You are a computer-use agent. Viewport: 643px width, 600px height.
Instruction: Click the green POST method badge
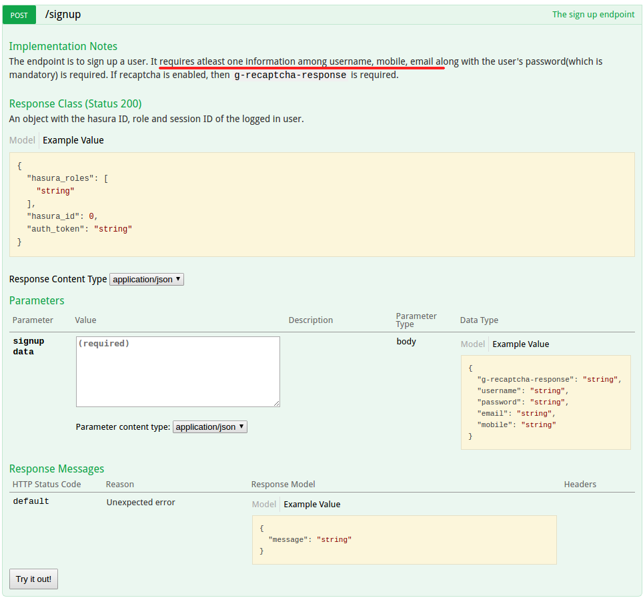[19, 15]
